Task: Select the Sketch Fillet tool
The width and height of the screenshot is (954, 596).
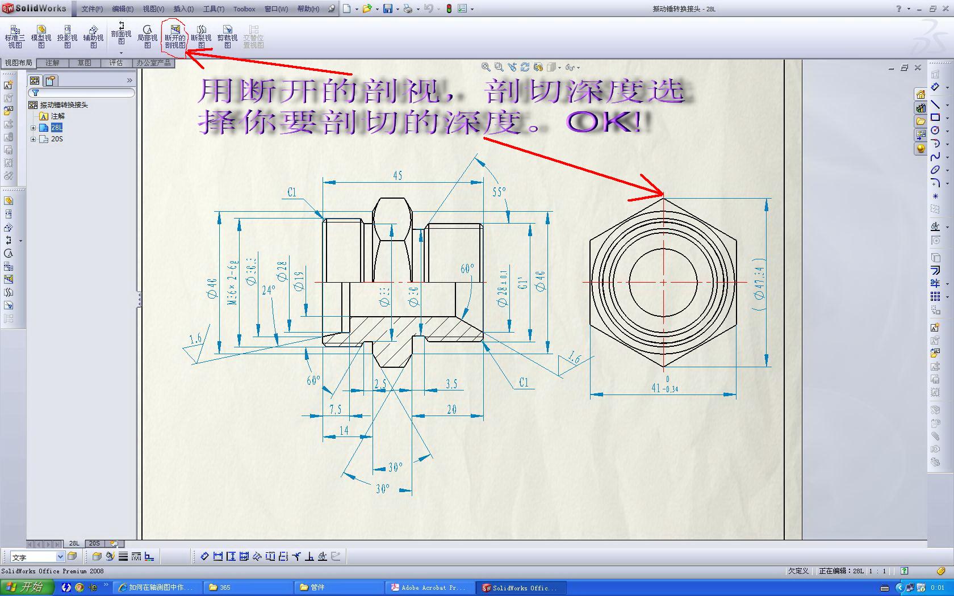Action: [x=935, y=183]
